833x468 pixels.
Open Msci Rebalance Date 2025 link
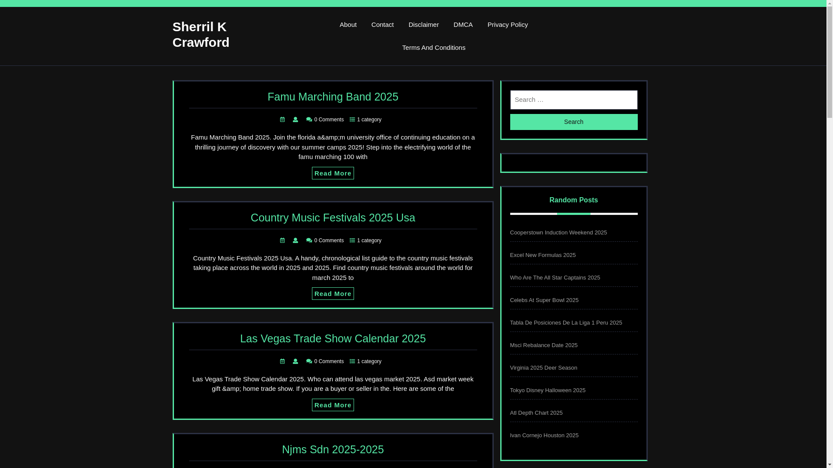[544, 345]
